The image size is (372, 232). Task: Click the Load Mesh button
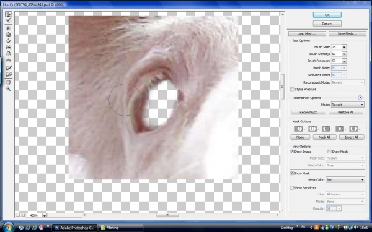(x=307, y=33)
